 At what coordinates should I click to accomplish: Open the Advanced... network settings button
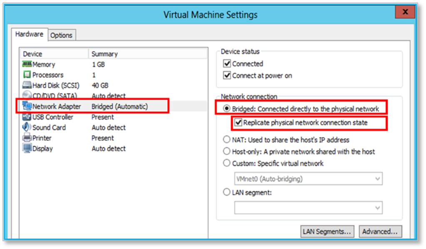[x=380, y=232]
